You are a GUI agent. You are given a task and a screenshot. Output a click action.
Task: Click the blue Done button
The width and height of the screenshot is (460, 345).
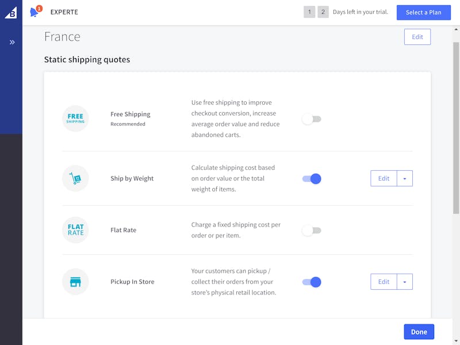click(x=419, y=332)
